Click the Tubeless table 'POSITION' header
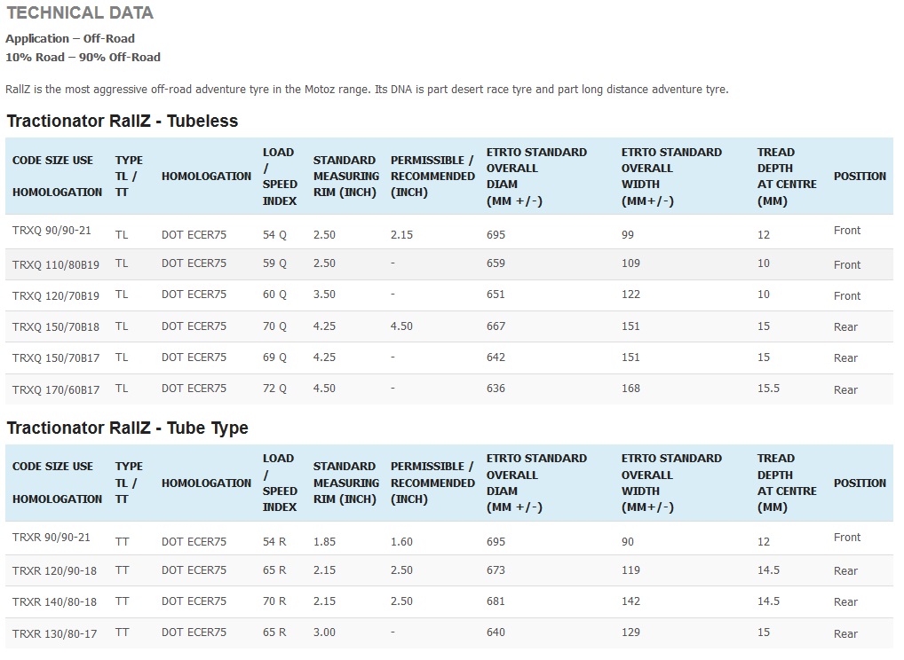The width and height of the screenshot is (904, 660). (860, 177)
